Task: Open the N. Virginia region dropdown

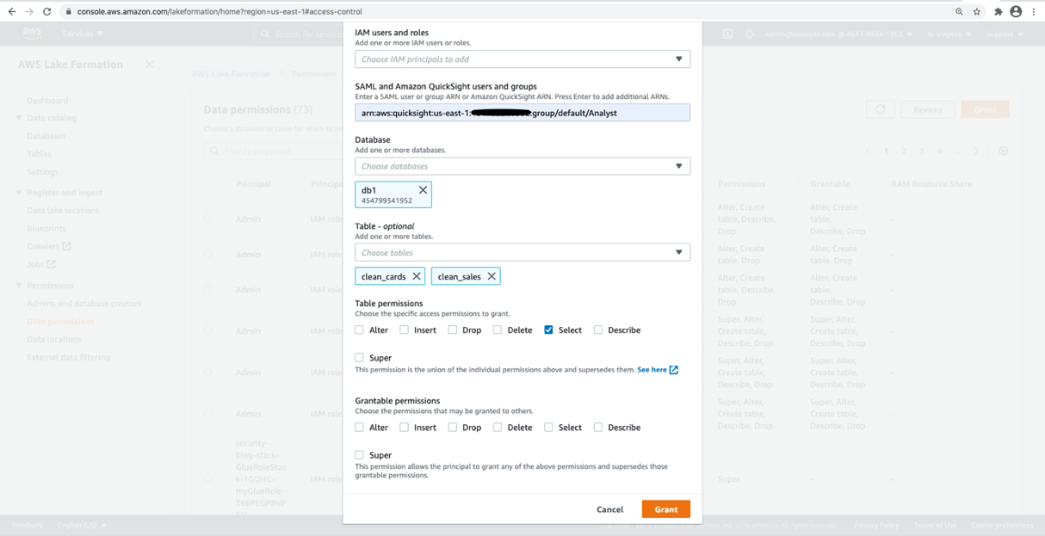Action: coord(949,34)
